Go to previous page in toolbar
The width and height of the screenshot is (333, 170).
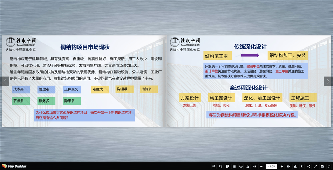(261, 167)
